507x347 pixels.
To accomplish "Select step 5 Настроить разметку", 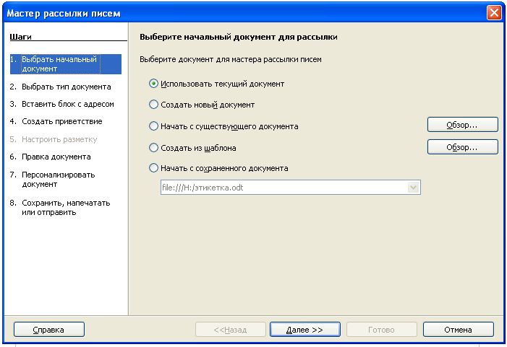I will [x=54, y=139].
